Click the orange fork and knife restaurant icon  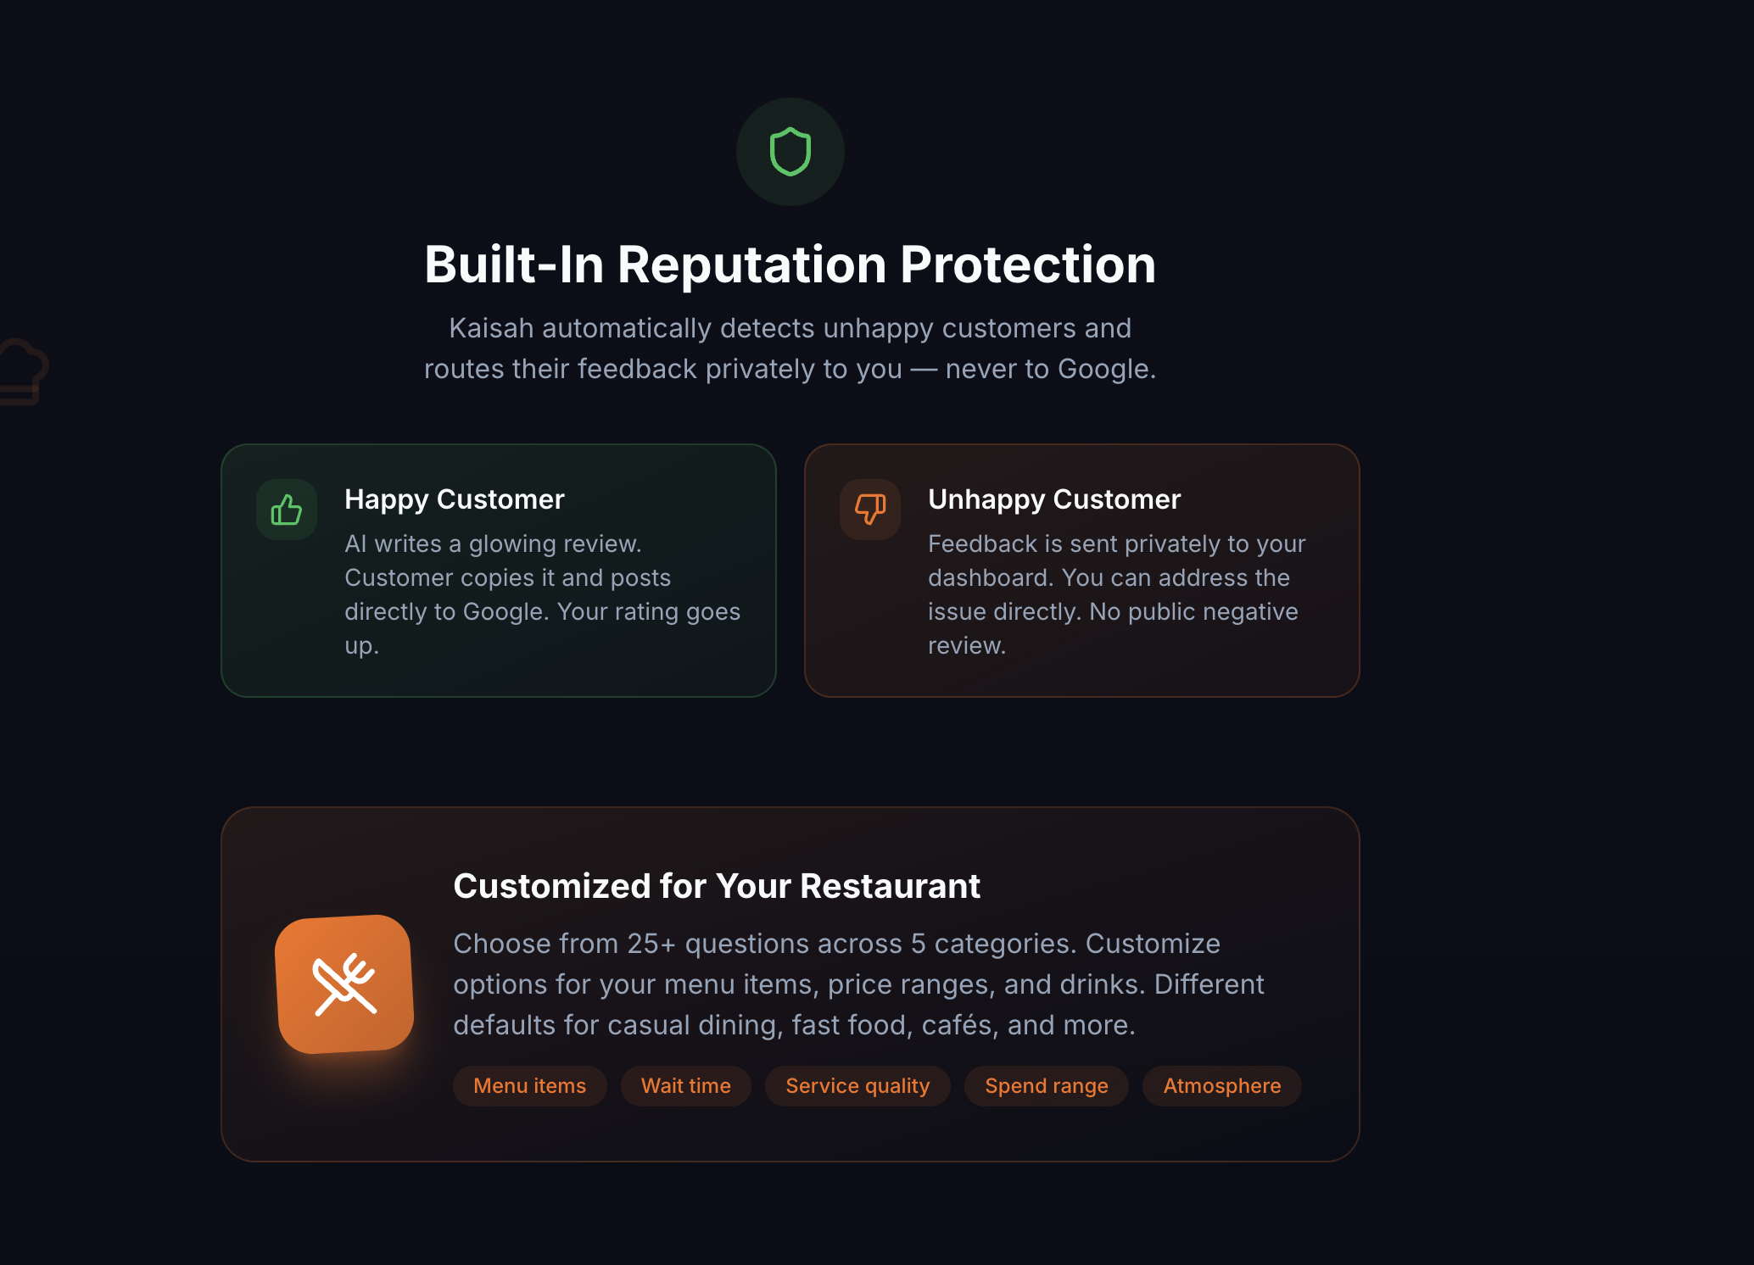coord(344,984)
